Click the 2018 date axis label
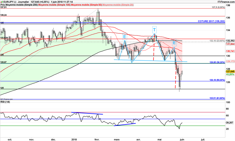This screenshot has width=235, height=141. coord(74,140)
